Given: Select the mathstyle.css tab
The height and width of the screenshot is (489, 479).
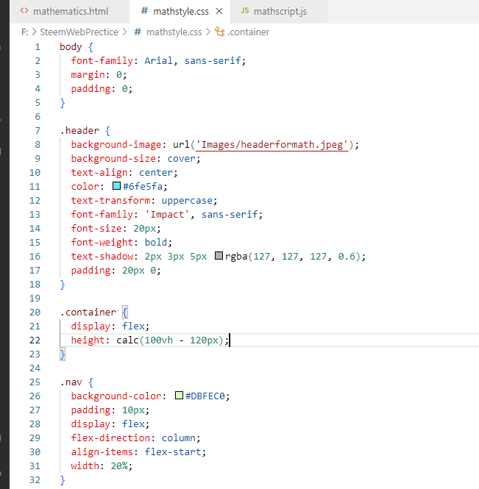Looking at the screenshot, I should [x=180, y=12].
